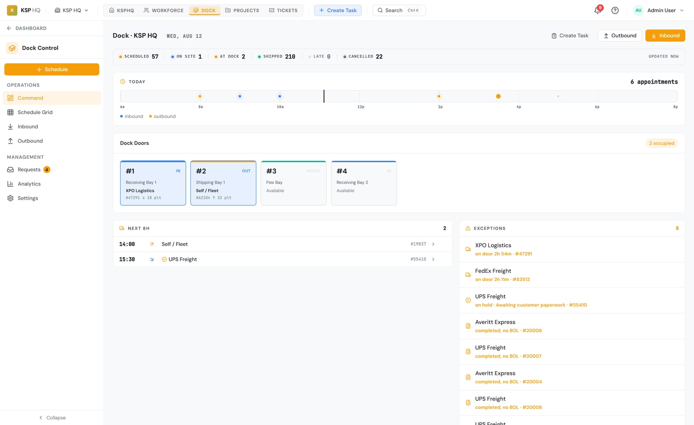The image size is (694, 425).
Task: Click the orange Inbound button
Action: point(665,36)
